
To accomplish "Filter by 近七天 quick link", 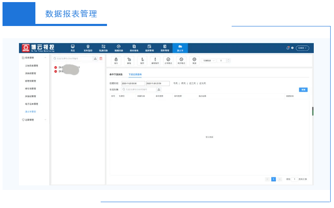I will pyautogui.click(x=203, y=83).
